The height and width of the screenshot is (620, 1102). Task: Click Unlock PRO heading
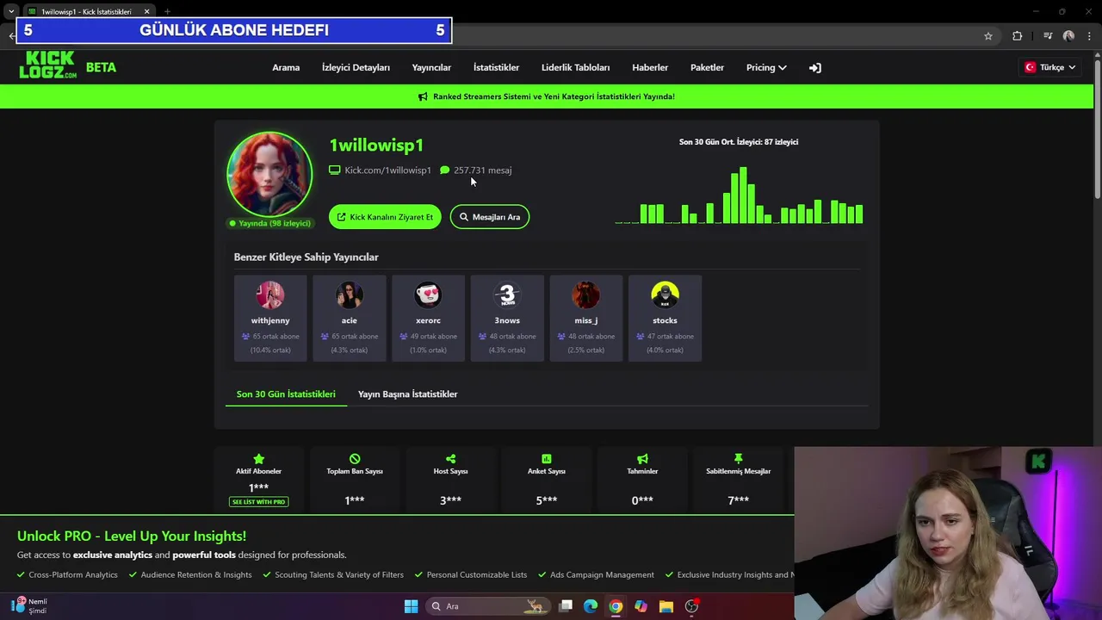[132, 536]
